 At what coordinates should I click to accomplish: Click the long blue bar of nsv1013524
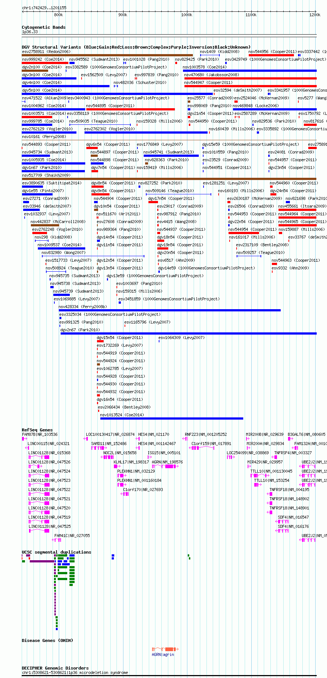(x=172, y=418)
